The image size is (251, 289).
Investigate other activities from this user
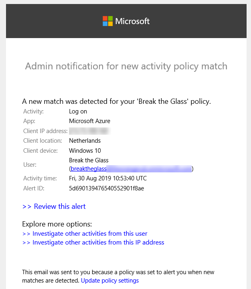(85, 234)
